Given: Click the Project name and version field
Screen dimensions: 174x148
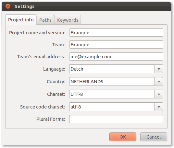Looking at the screenshot, I should 116,33.
